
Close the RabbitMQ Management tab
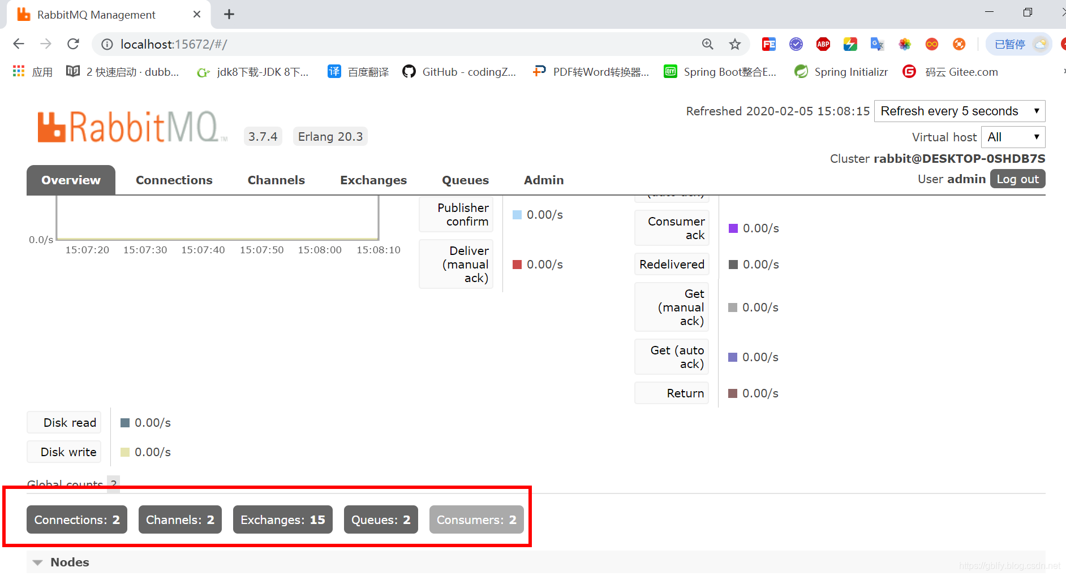click(197, 14)
